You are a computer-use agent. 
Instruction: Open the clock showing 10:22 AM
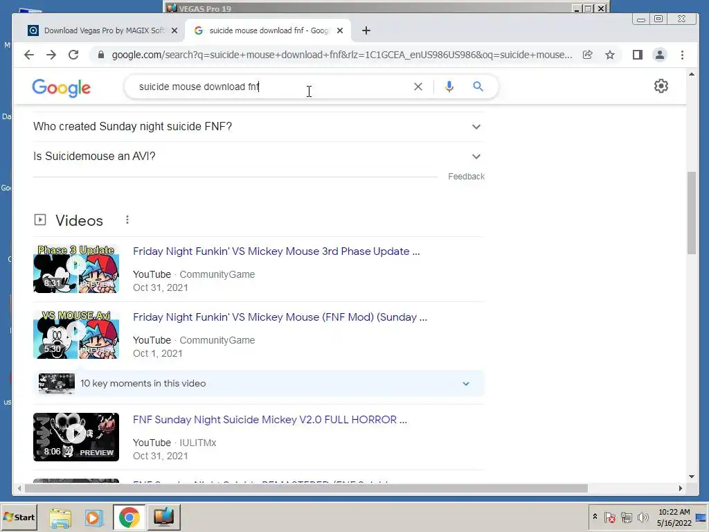(x=674, y=517)
